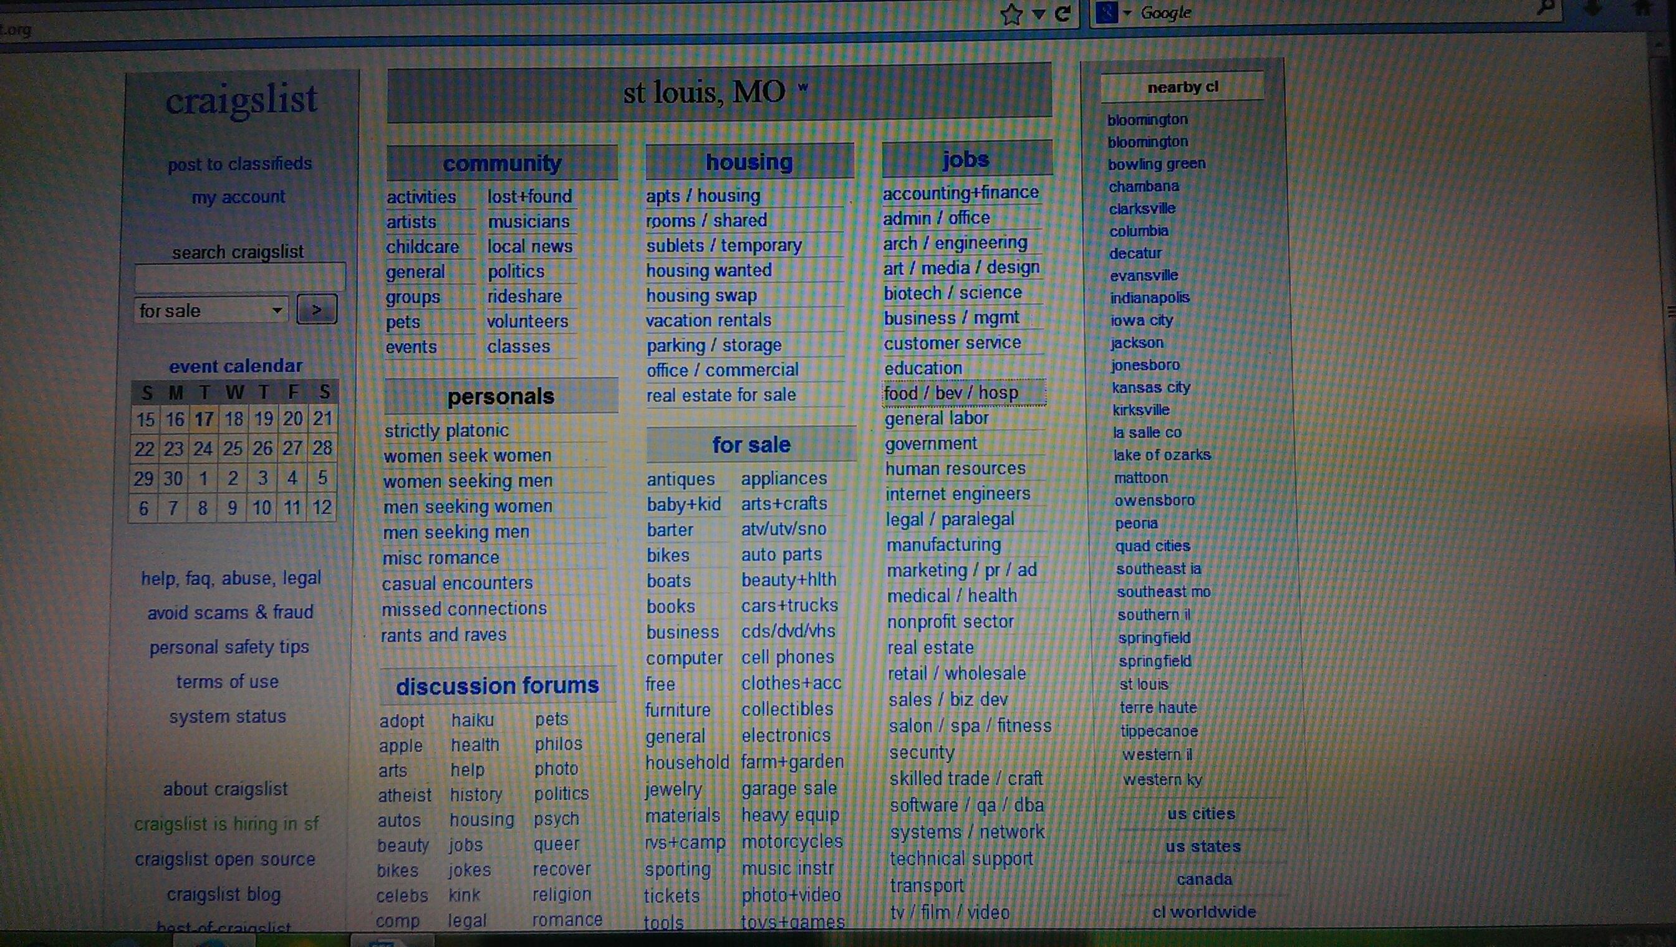This screenshot has height=947, width=1676.
Task: Open sublets / temporary listings
Action: pyautogui.click(x=724, y=246)
